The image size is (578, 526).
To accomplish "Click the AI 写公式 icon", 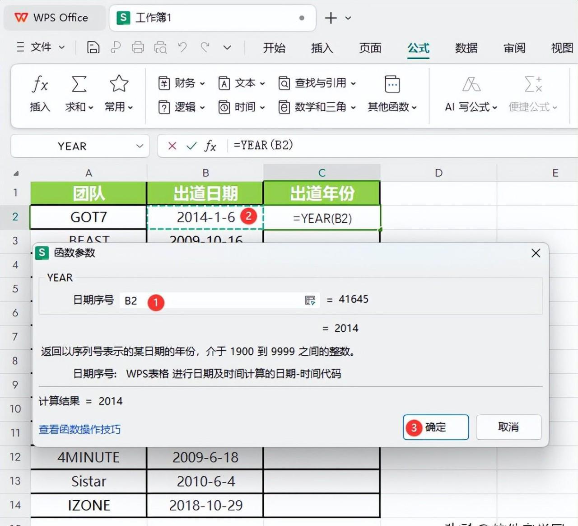I will click(471, 84).
